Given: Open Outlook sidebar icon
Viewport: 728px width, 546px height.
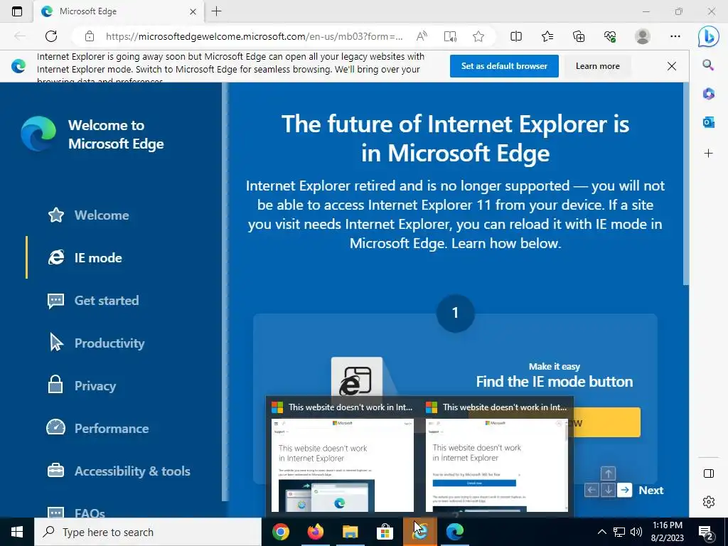Looking at the screenshot, I should (x=709, y=122).
